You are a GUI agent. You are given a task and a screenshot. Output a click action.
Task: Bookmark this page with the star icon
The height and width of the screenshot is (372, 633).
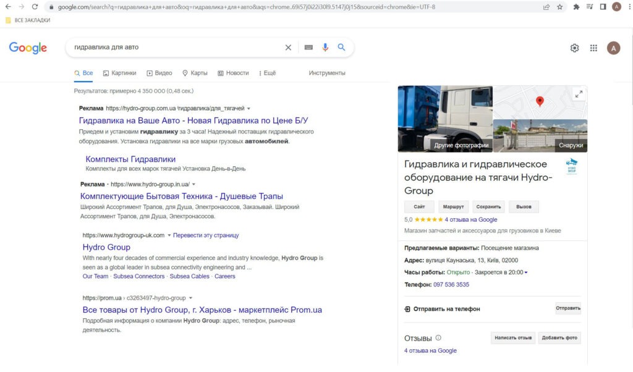pyautogui.click(x=559, y=7)
